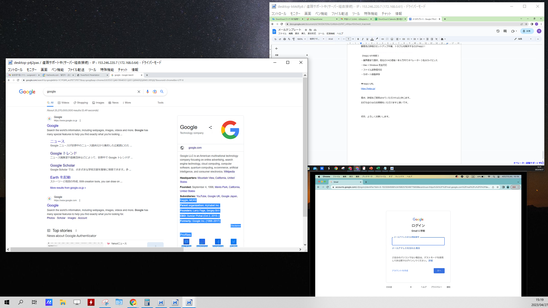Image resolution: width=548 pixels, height=308 pixels.
Task: Open the Excel icon in the remote taskbar
Action: click(378, 168)
